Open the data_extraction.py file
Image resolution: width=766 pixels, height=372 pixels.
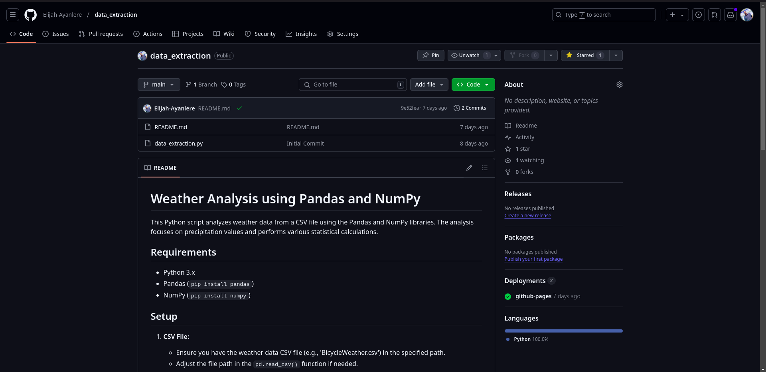tap(179, 144)
